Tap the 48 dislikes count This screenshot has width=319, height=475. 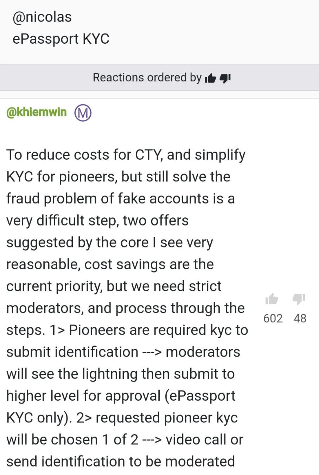(300, 319)
